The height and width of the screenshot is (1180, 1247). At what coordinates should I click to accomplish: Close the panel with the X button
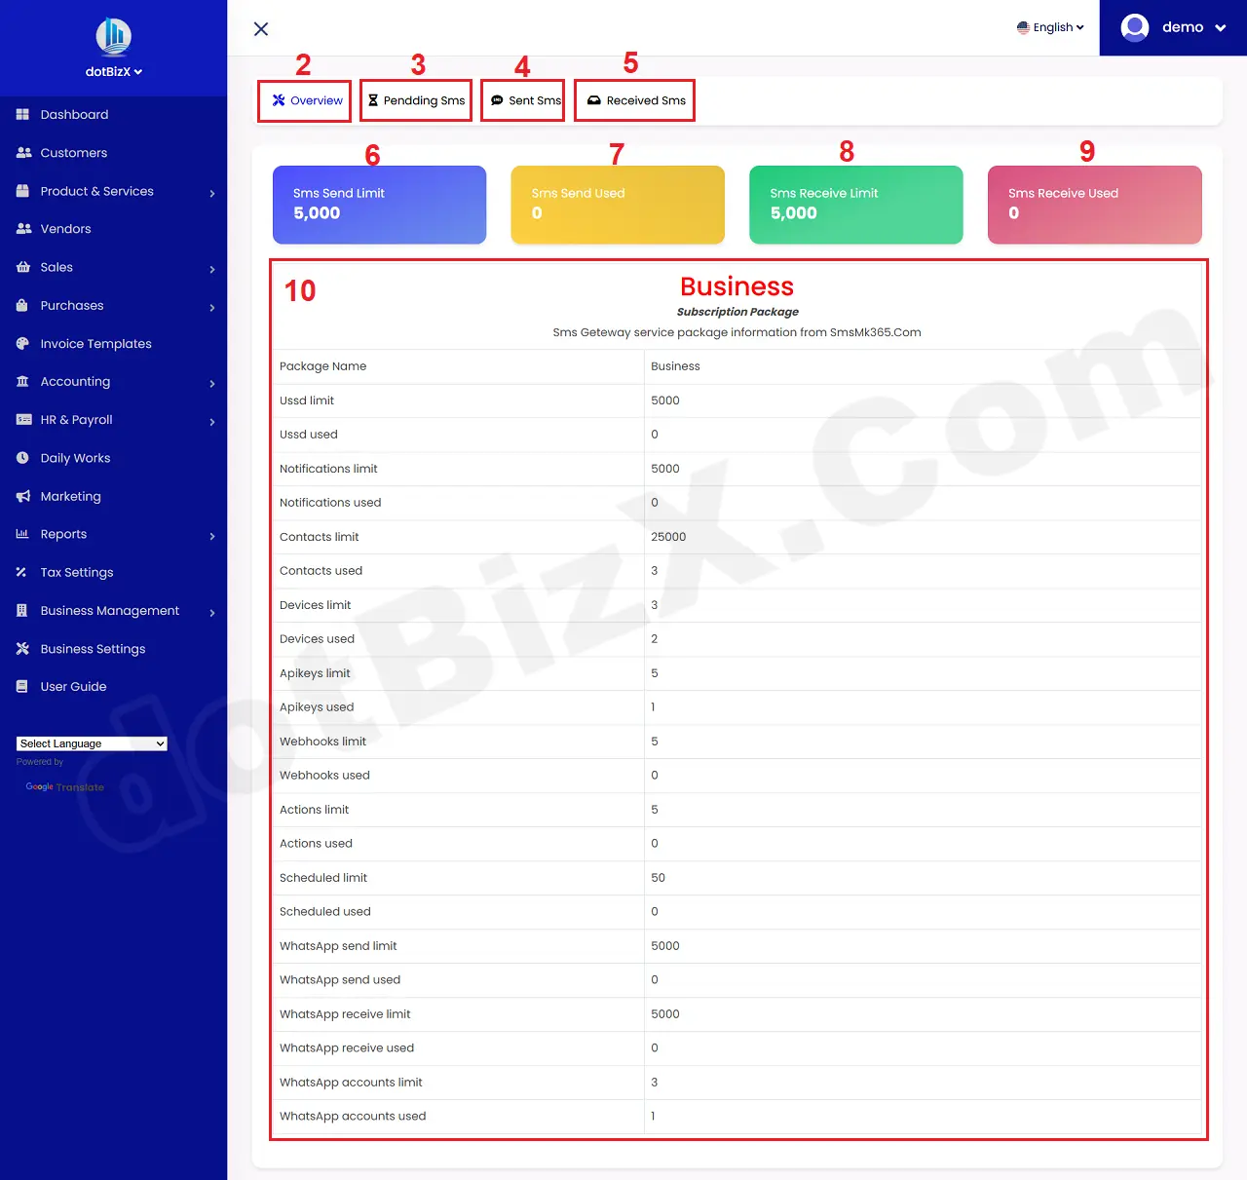pyautogui.click(x=260, y=29)
